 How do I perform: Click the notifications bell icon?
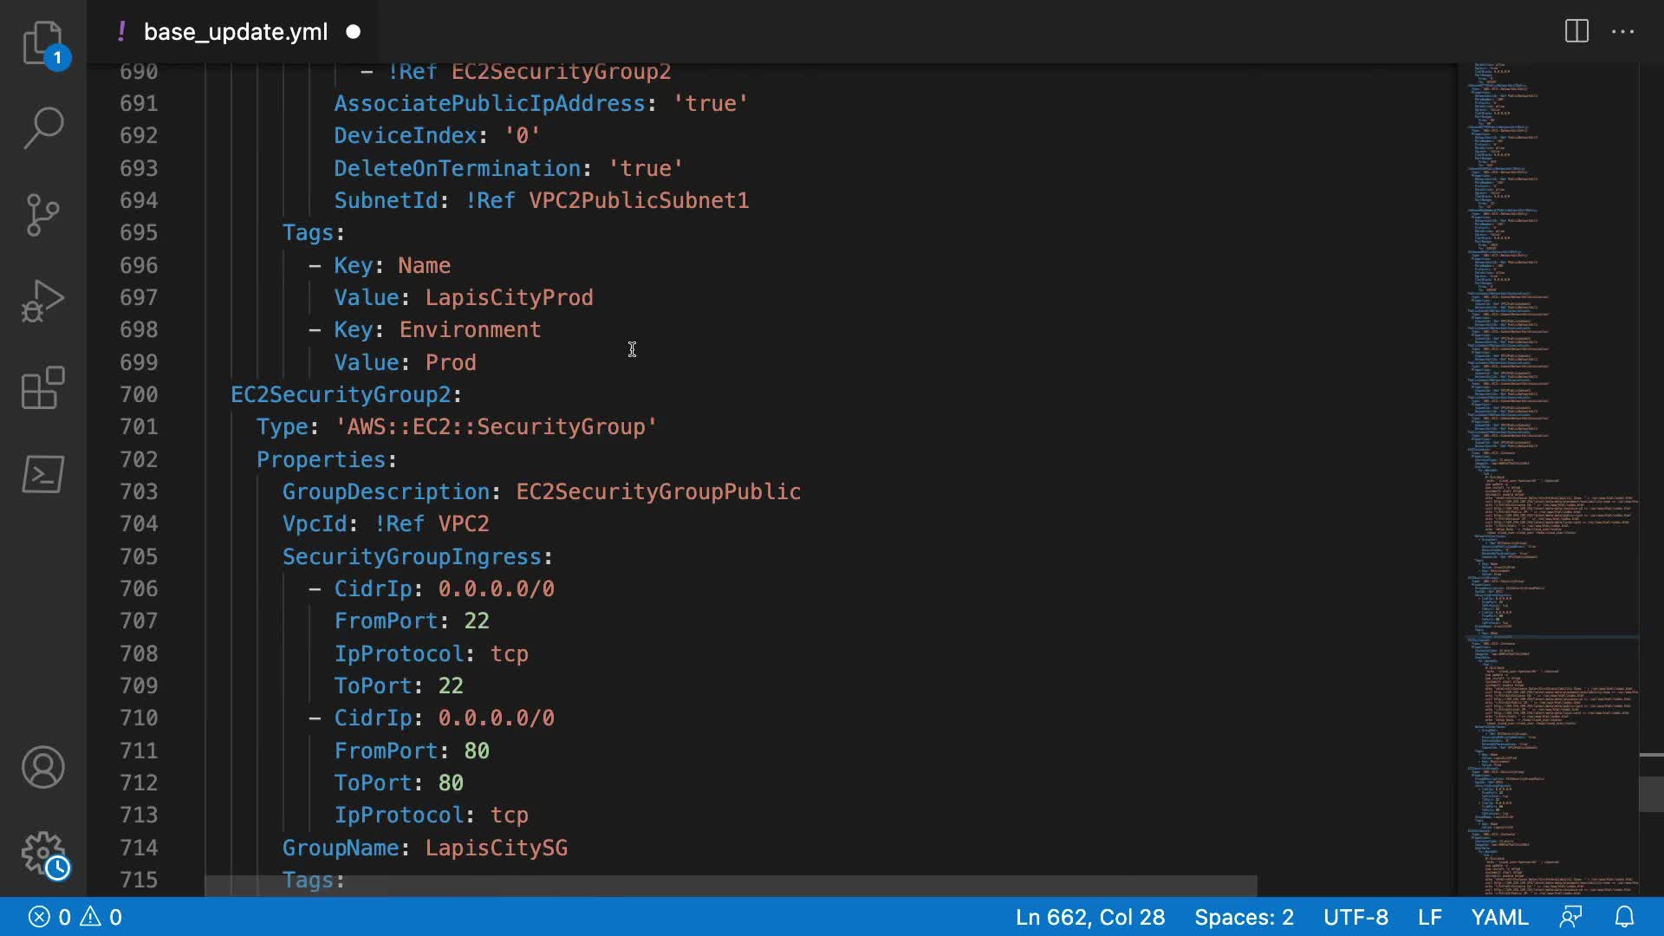[x=1624, y=917]
